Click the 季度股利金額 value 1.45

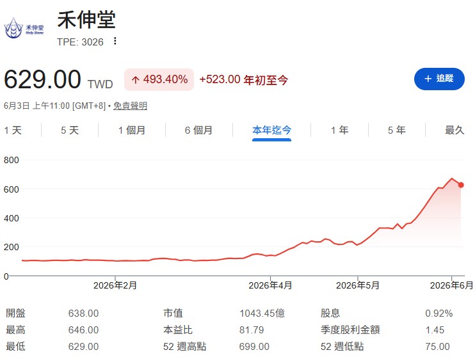tap(435, 329)
